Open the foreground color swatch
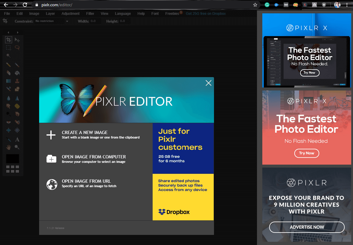 pyautogui.click(x=12, y=159)
